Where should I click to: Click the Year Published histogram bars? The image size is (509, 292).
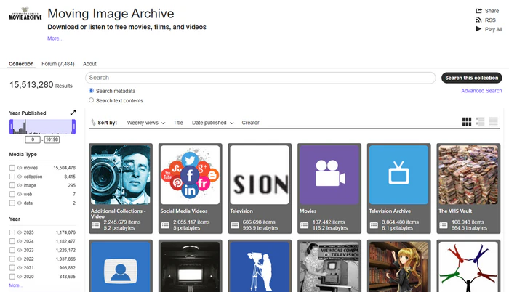point(42,126)
